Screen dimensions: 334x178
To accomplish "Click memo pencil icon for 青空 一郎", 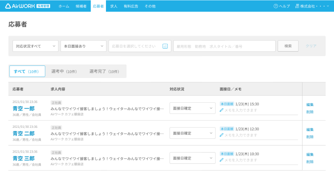I will point(221,110).
